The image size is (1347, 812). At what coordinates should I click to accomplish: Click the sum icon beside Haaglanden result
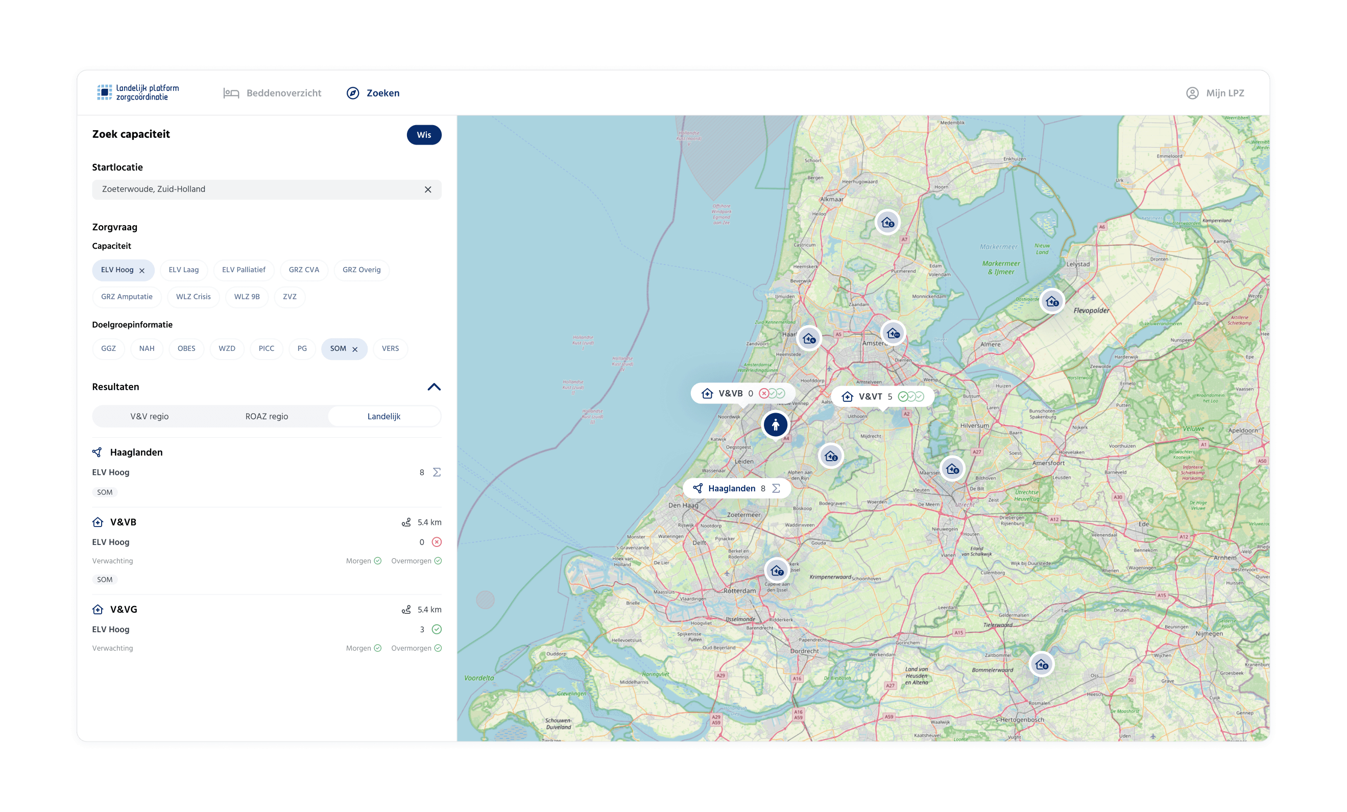pos(437,472)
